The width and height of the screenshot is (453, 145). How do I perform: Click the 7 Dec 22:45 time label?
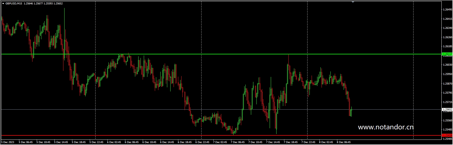(x=308, y=142)
